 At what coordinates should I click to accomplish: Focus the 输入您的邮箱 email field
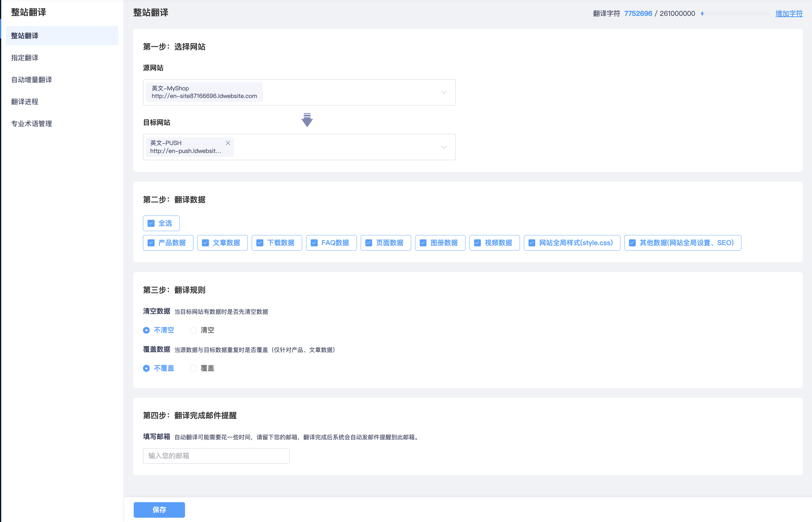216,456
